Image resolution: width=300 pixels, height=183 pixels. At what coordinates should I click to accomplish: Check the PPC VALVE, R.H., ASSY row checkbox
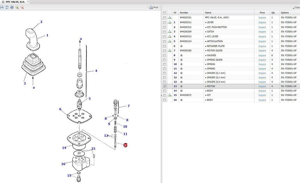[x=164, y=18]
